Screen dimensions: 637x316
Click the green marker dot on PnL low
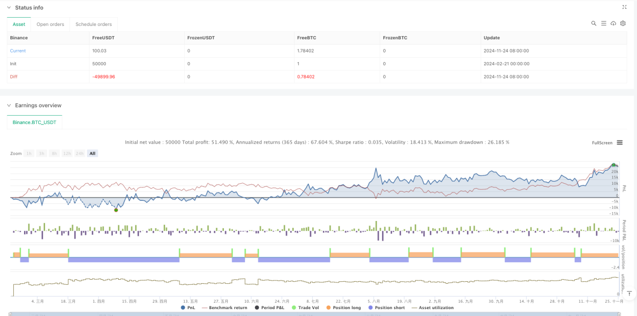click(x=116, y=210)
